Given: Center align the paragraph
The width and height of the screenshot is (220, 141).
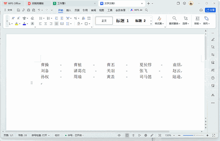Looking at the screenshot, I should (x=46, y=24).
